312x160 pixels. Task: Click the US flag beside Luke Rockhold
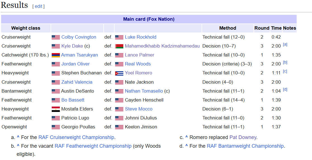[x=119, y=37]
